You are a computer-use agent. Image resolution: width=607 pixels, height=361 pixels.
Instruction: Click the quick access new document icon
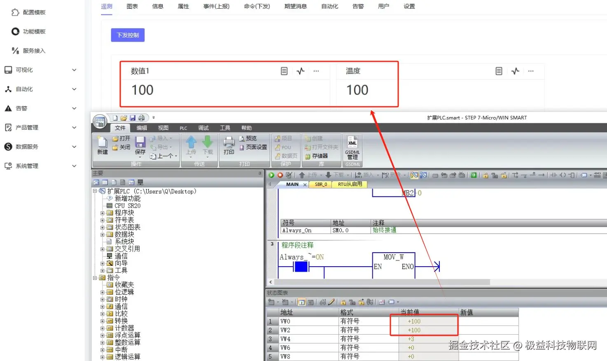click(x=115, y=118)
